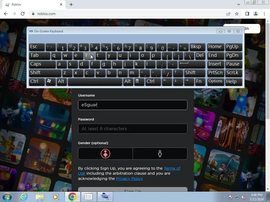Open the clock showing 4:46 PM
This screenshot has width=270, height=202.
pyautogui.click(x=257, y=197)
